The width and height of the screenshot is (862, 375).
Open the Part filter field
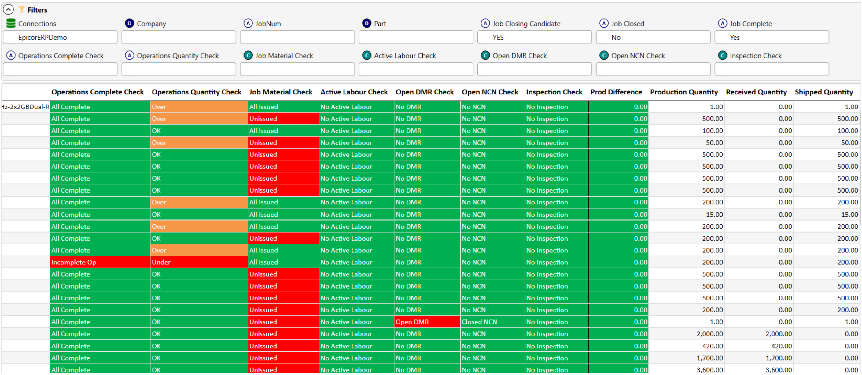(416, 37)
